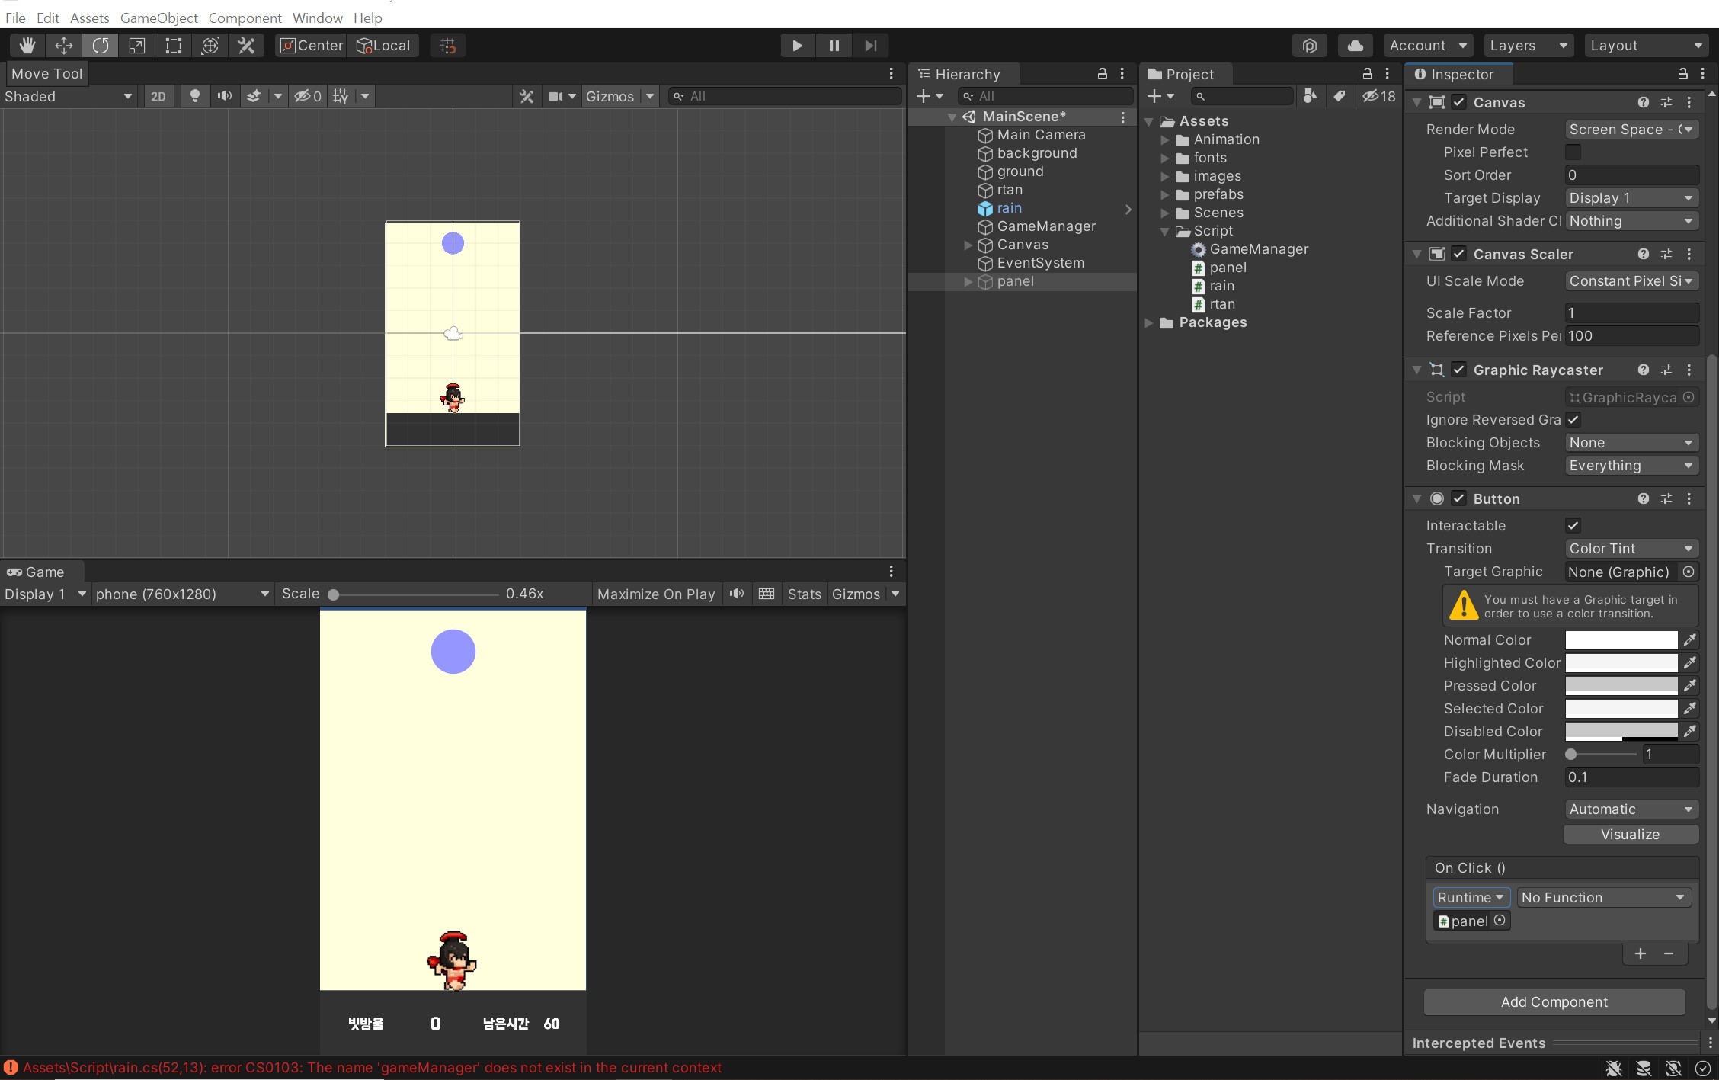This screenshot has width=1719, height=1080.
Task: Toggle 2D scene view mode
Action: tap(158, 96)
